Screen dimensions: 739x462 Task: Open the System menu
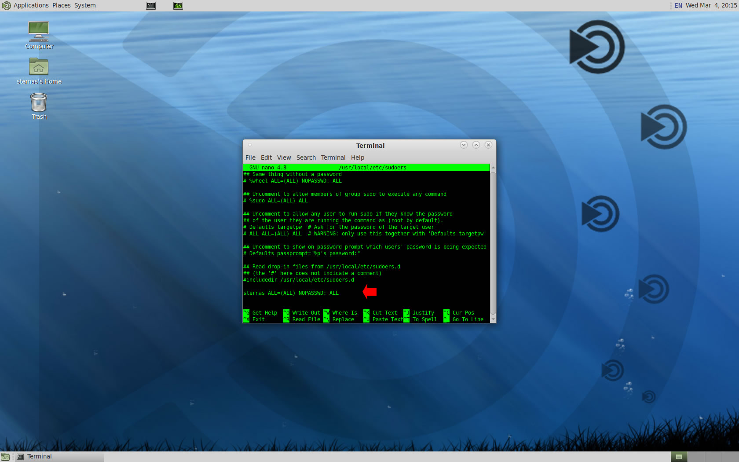(x=85, y=5)
